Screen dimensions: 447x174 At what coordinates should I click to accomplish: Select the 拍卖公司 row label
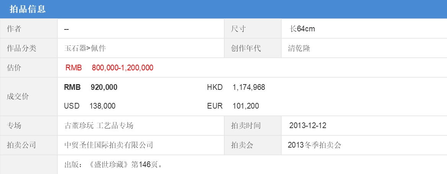(21, 145)
